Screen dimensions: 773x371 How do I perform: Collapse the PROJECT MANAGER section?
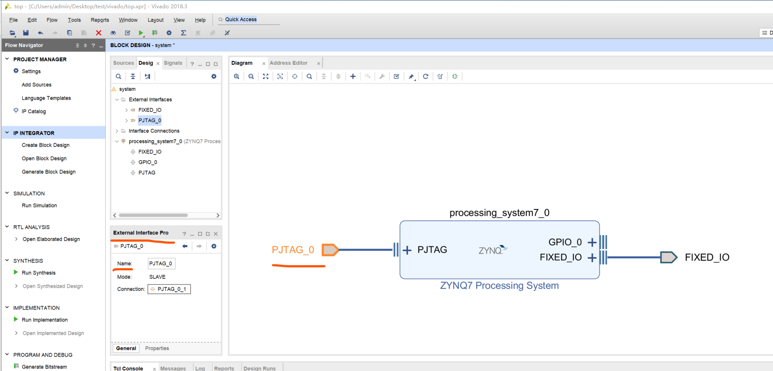click(x=7, y=59)
